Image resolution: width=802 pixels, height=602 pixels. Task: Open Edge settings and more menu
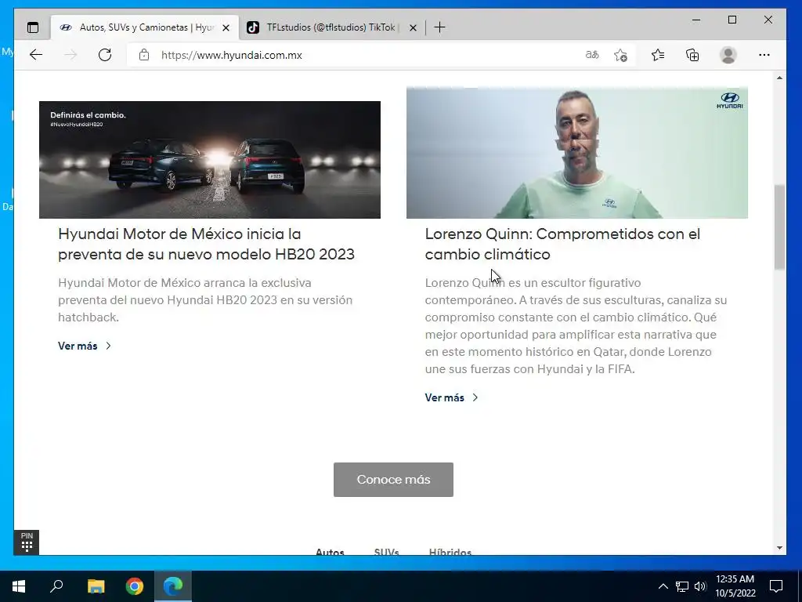[x=764, y=55]
